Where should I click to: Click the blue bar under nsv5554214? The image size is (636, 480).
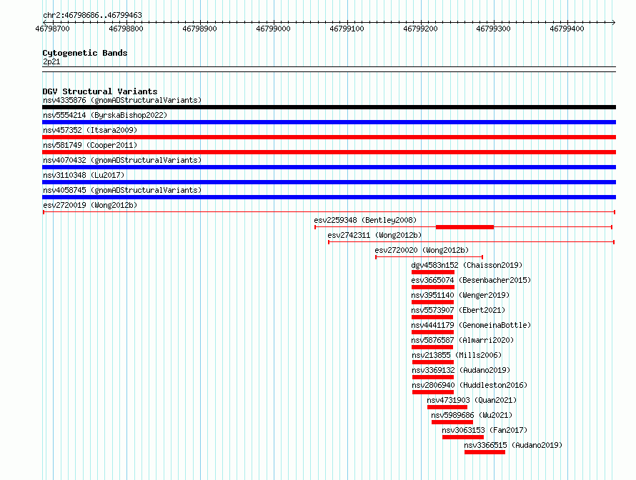point(329,122)
